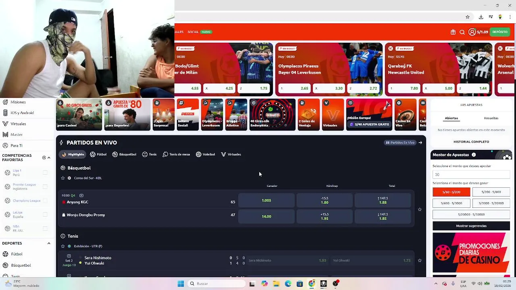Star the Corea del Sur - KBL league
The width and height of the screenshot is (516, 290).
pos(63,178)
